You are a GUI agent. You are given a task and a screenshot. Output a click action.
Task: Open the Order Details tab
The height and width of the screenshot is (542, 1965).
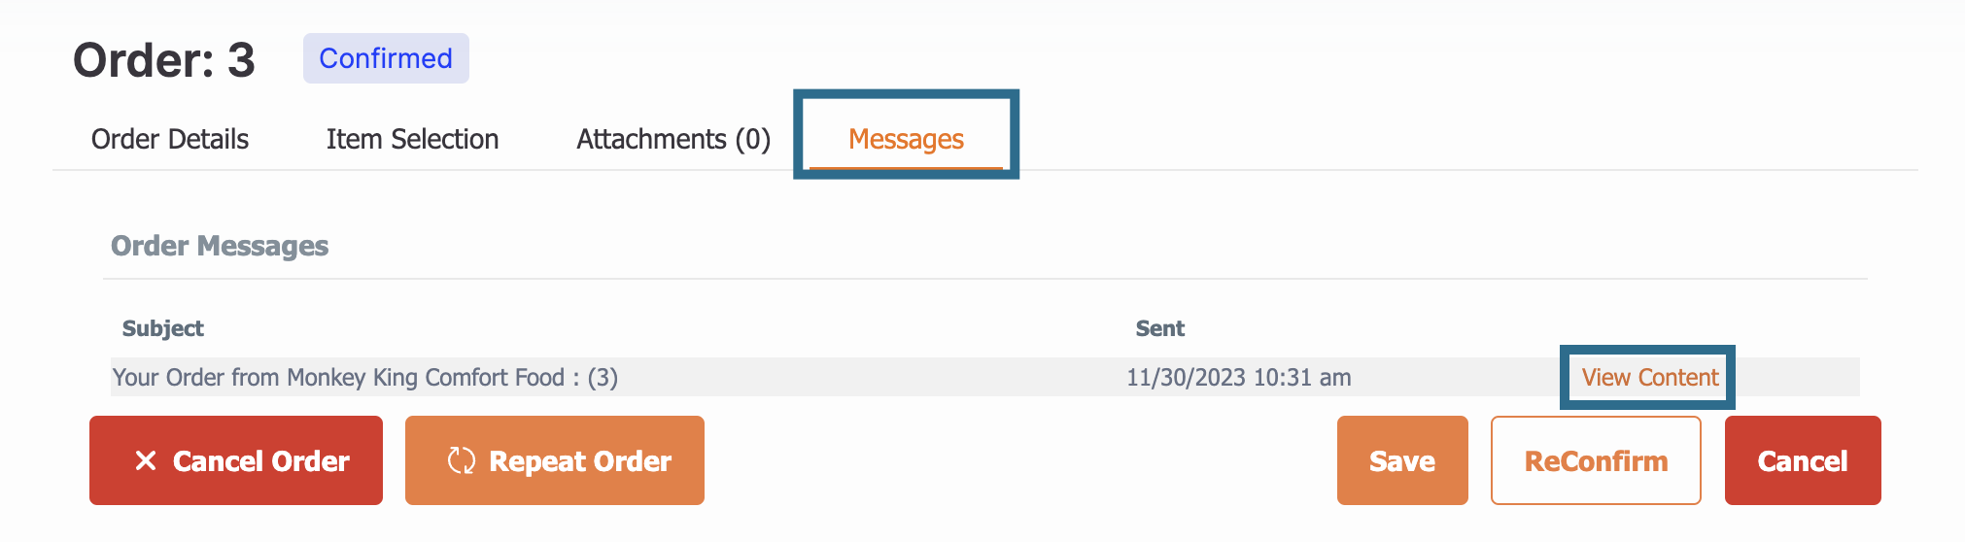click(170, 139)
